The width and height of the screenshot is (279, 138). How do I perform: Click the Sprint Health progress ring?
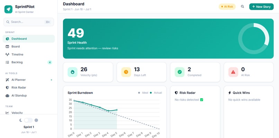253,39
